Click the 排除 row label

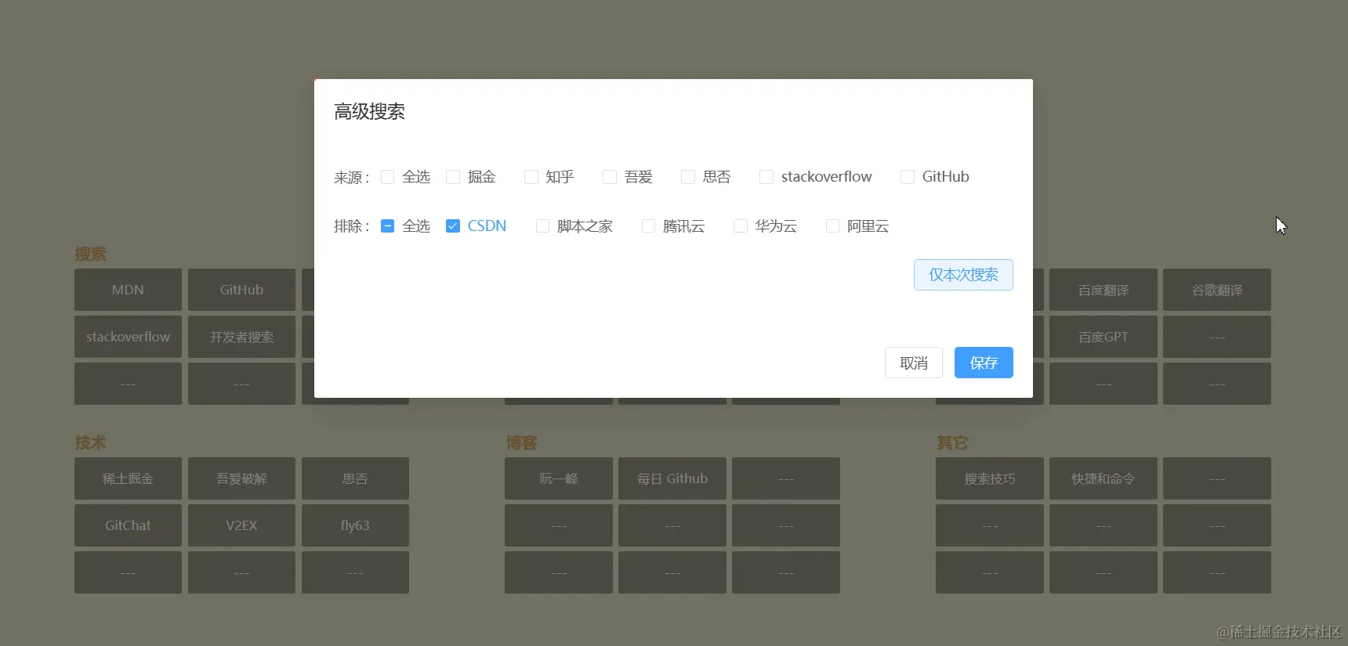(x=351, y=226)
